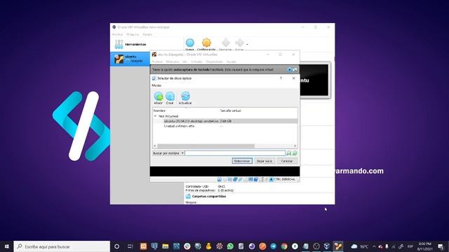
Task: Click the find-previous match icon beside search field
Action: [x=289, y=153]
